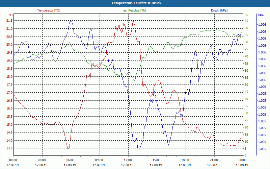
Task: Click the green '40' humidity axis value
Action: [x=246, y=99]
